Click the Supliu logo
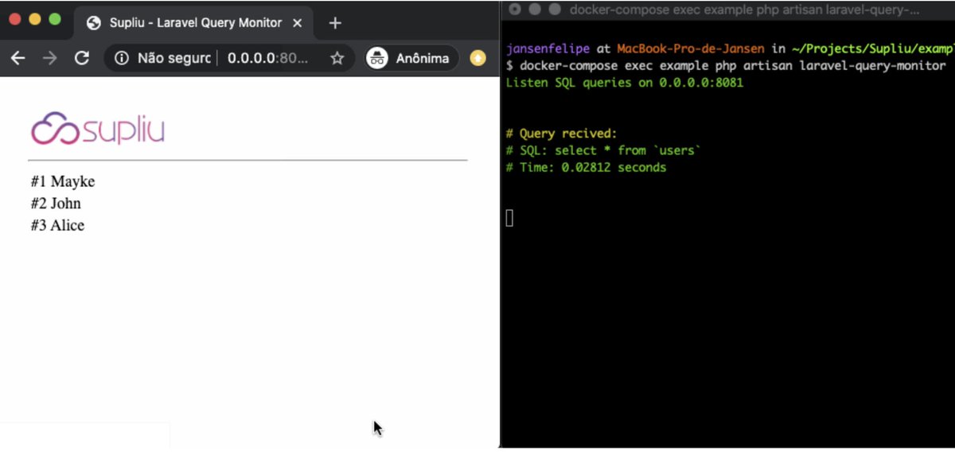Viewport: 955px width, 454px height. (x=97, y=129)
